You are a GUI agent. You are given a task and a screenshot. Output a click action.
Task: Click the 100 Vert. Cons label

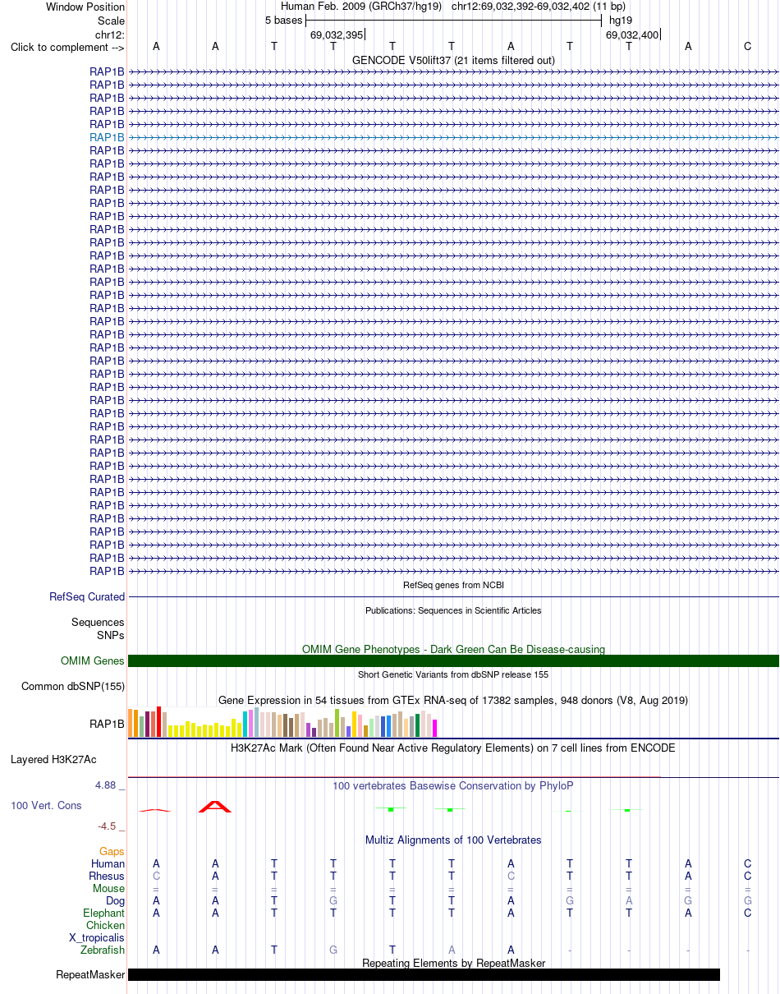[x=46, y=805]
